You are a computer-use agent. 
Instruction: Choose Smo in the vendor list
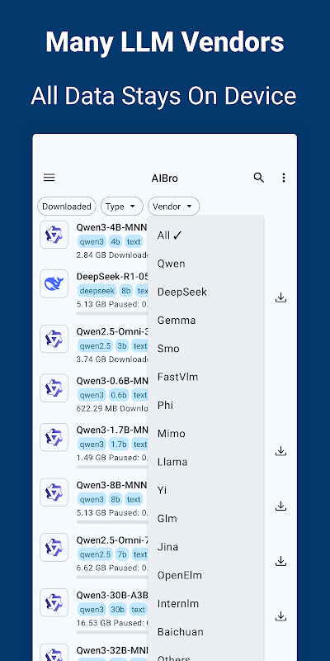click(x=205, y=349)
